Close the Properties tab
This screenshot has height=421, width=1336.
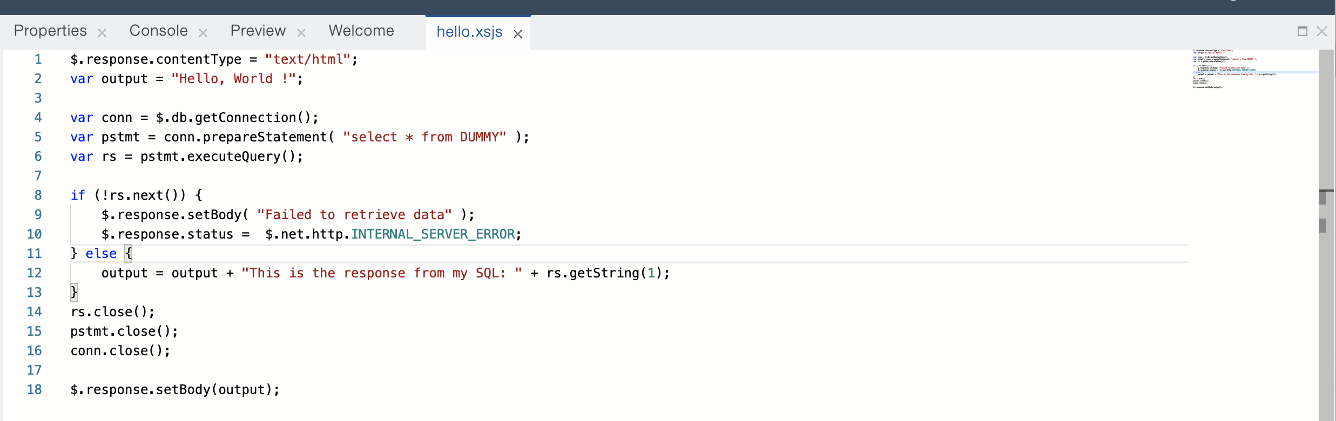pyautogui.click(x=102, y=33)
